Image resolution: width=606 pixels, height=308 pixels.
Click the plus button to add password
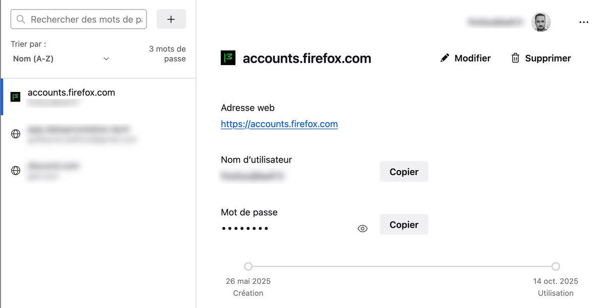[171, 19]
